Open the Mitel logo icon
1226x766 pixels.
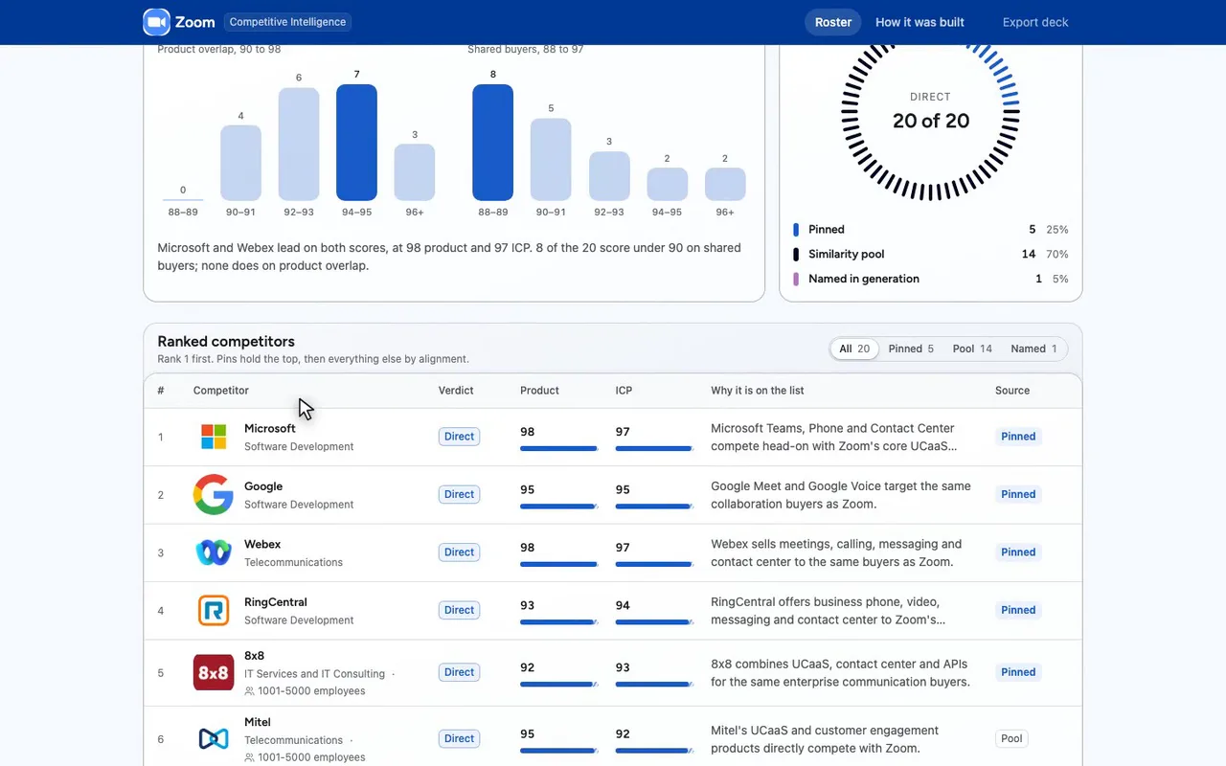click(214, 739)
